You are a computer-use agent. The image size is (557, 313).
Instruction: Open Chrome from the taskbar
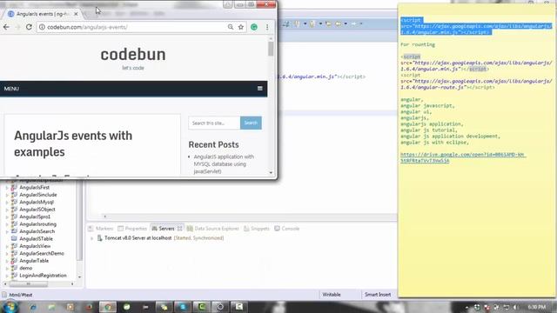(x=108, y=307)
